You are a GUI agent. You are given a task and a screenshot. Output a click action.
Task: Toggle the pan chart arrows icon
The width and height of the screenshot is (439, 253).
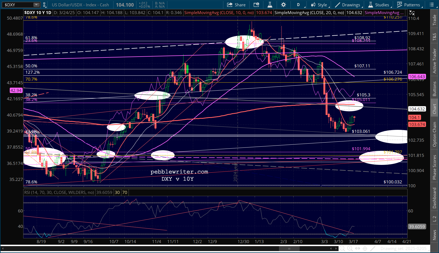pyautogui.click(x=357, y=249)
